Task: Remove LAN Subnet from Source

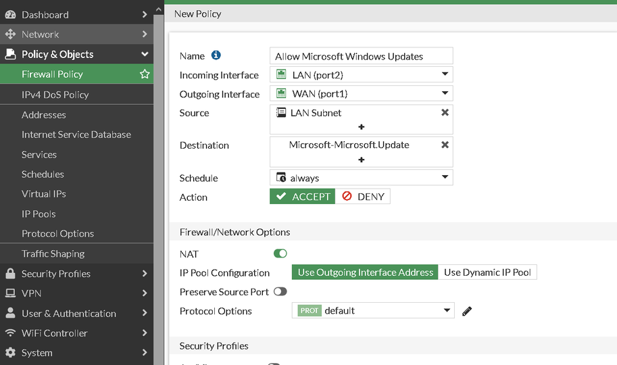Action: [x=445, y=113]
